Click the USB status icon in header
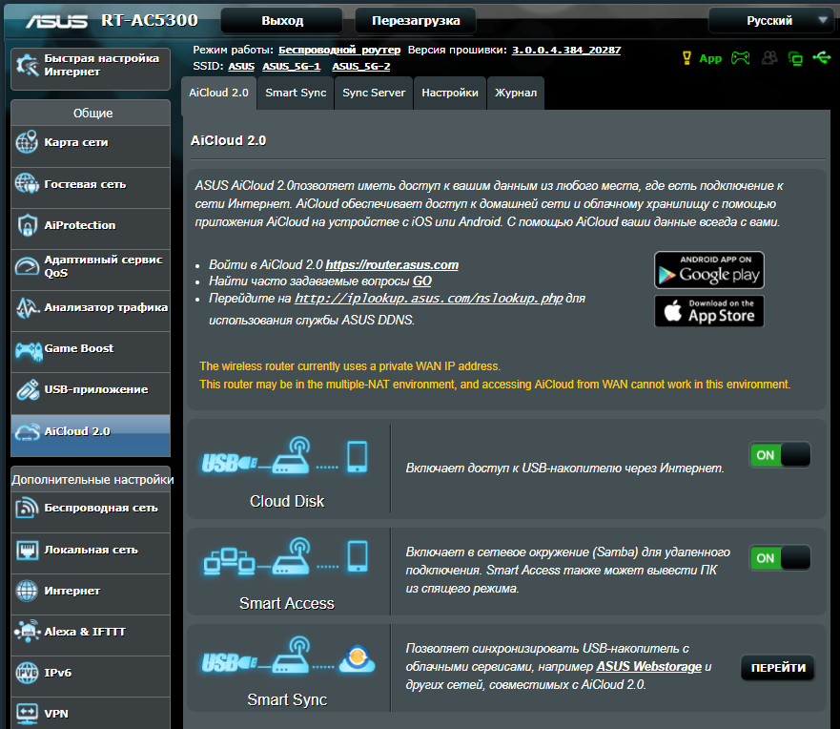 click(822, 58)
